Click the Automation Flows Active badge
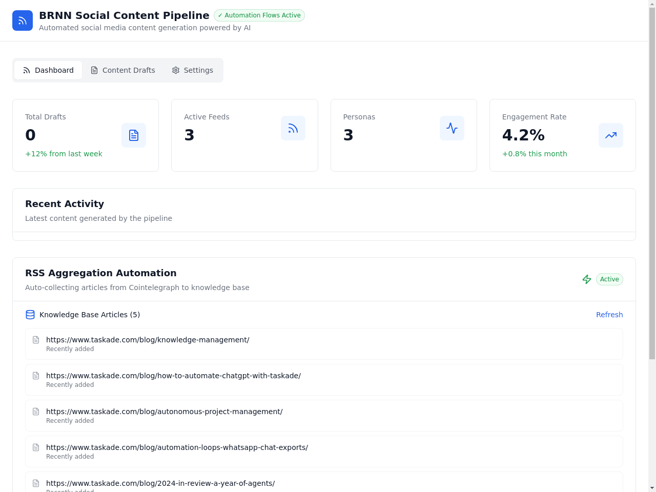656x492 pixels. (x=259, y=15)
